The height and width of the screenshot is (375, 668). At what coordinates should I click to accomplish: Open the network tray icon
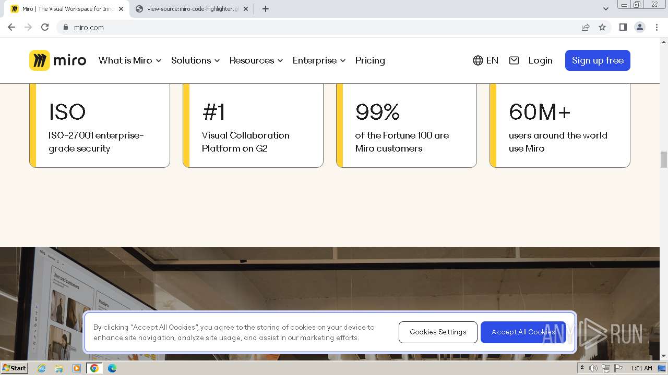point(605,368)
